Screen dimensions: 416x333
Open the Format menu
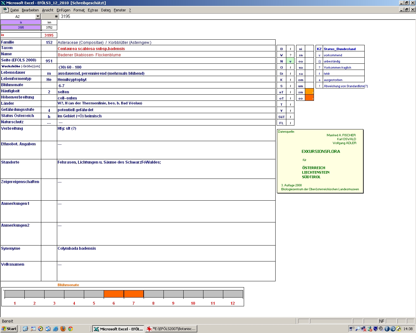[x=79, y=10]
